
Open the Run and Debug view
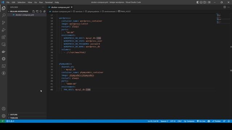pyautogui.click(x=4, y=30)
